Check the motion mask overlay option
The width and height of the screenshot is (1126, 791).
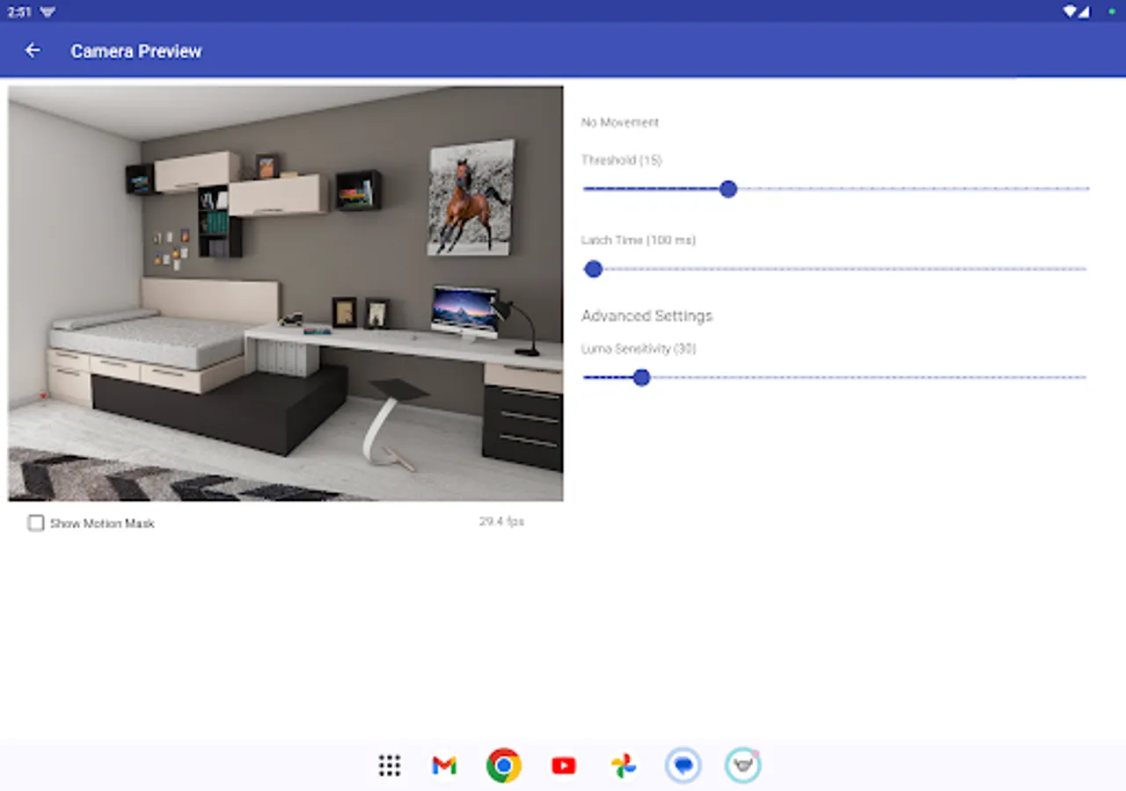point(35,523)
